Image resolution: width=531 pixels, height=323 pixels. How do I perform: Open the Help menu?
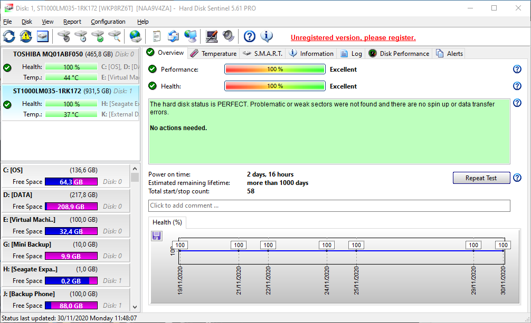pos(143,22)
